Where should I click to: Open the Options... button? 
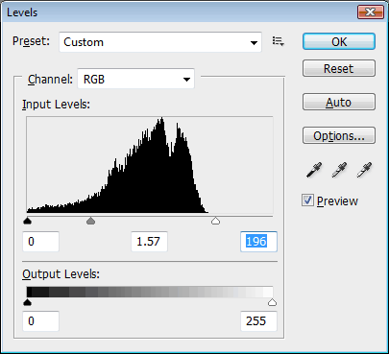pos(339,135)
